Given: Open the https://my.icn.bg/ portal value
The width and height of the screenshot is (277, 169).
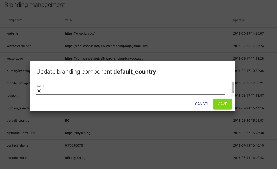Looking at the screenshot, I should pos(78,133).
